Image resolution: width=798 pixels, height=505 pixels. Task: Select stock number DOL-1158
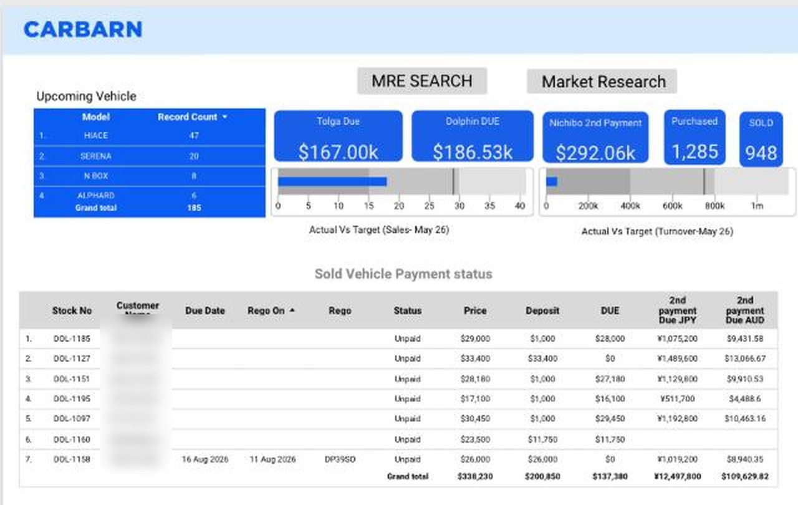click(x=72, y=459)
